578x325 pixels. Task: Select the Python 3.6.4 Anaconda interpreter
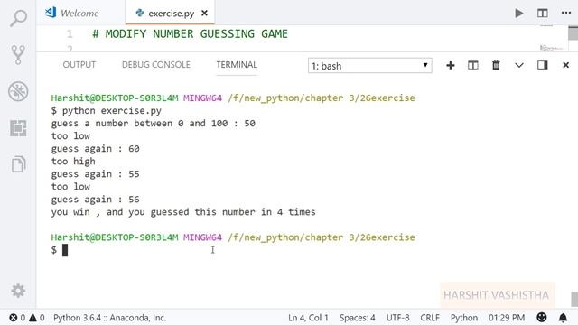tap(110, 318)
